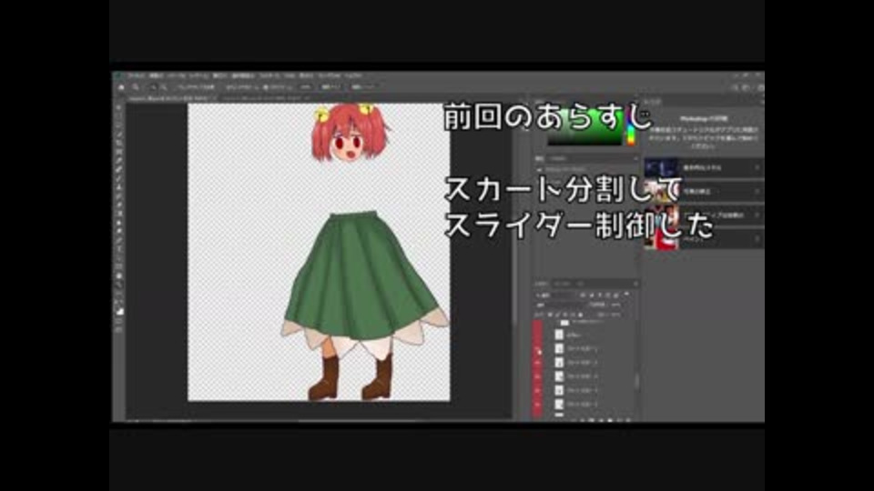Open the ファイル menu

coord(136,75)
